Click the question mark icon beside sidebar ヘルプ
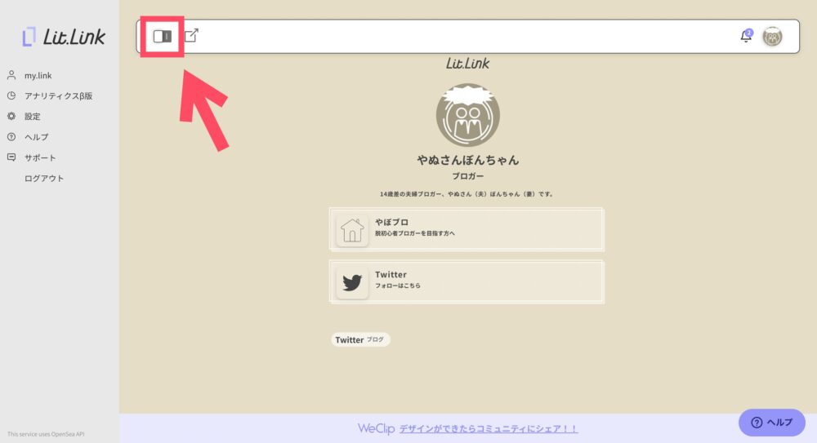Image resolution: width=817 pixels, height=443 pixels. pyautogui.click(x=11, y=137)
